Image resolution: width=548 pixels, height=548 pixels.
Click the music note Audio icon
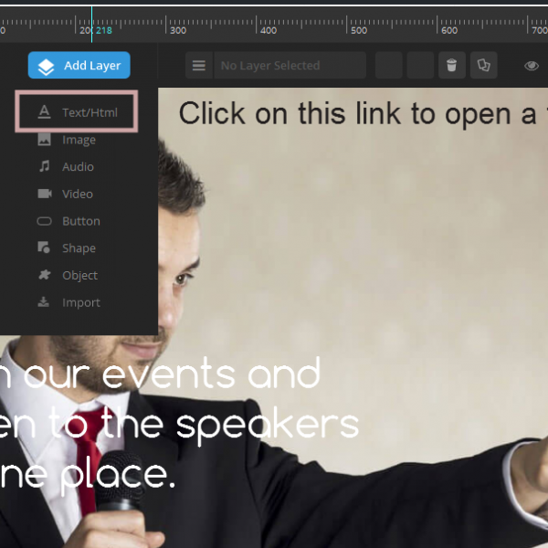point(44,167)
